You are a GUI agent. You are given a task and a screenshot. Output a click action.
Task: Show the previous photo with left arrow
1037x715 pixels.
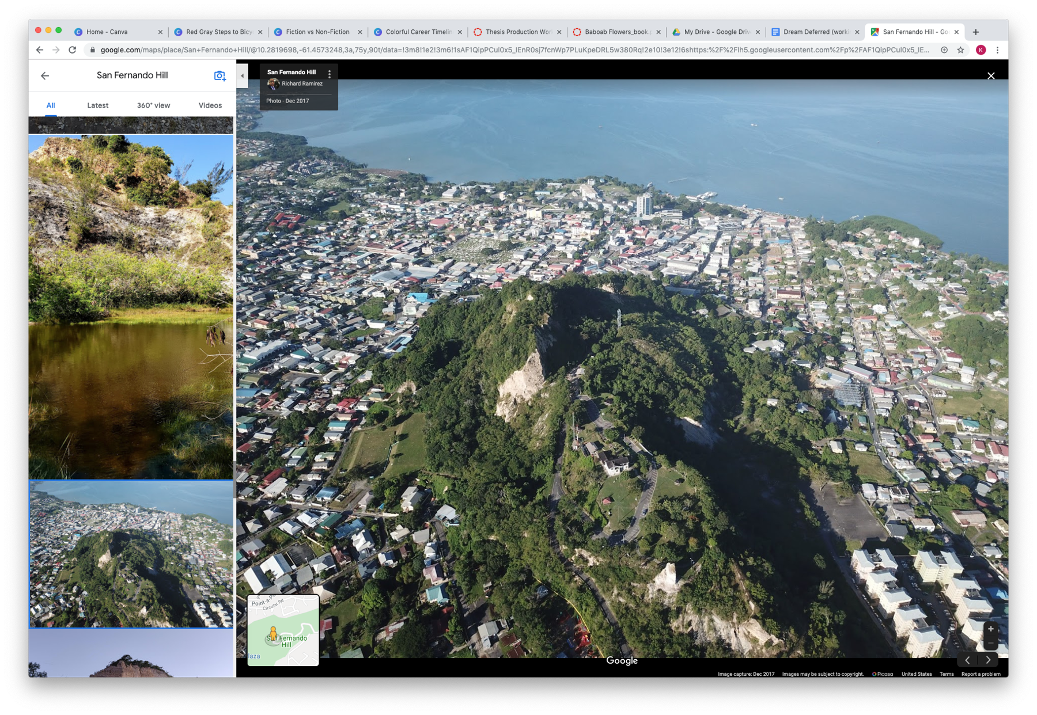click(x=968, y=660)
